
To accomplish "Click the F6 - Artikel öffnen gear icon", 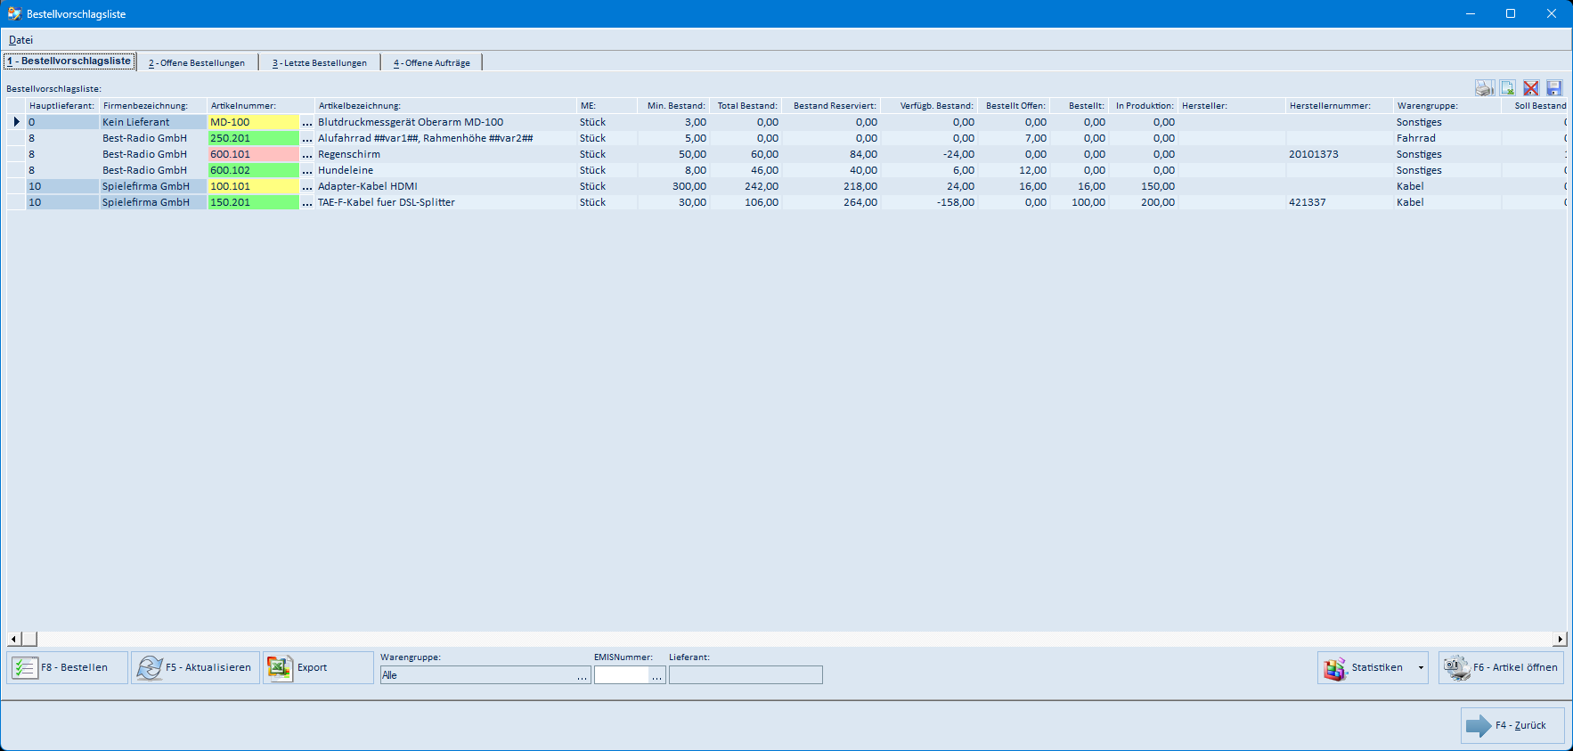I will point(1456,667).
